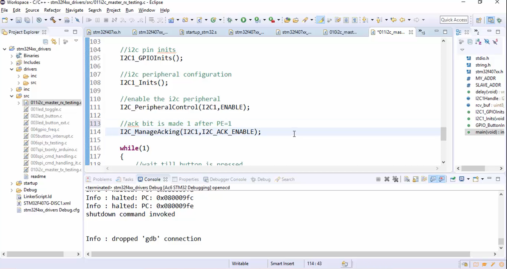Viewport: 507px width, 269px height.
Task: Expand the startup folder
Action: click(x=12, y=183)
